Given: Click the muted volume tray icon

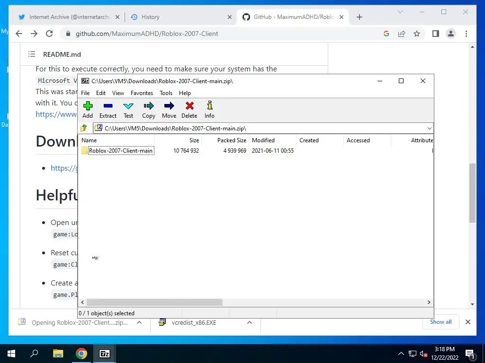Looking at the screenshot, I should (423, 354).
